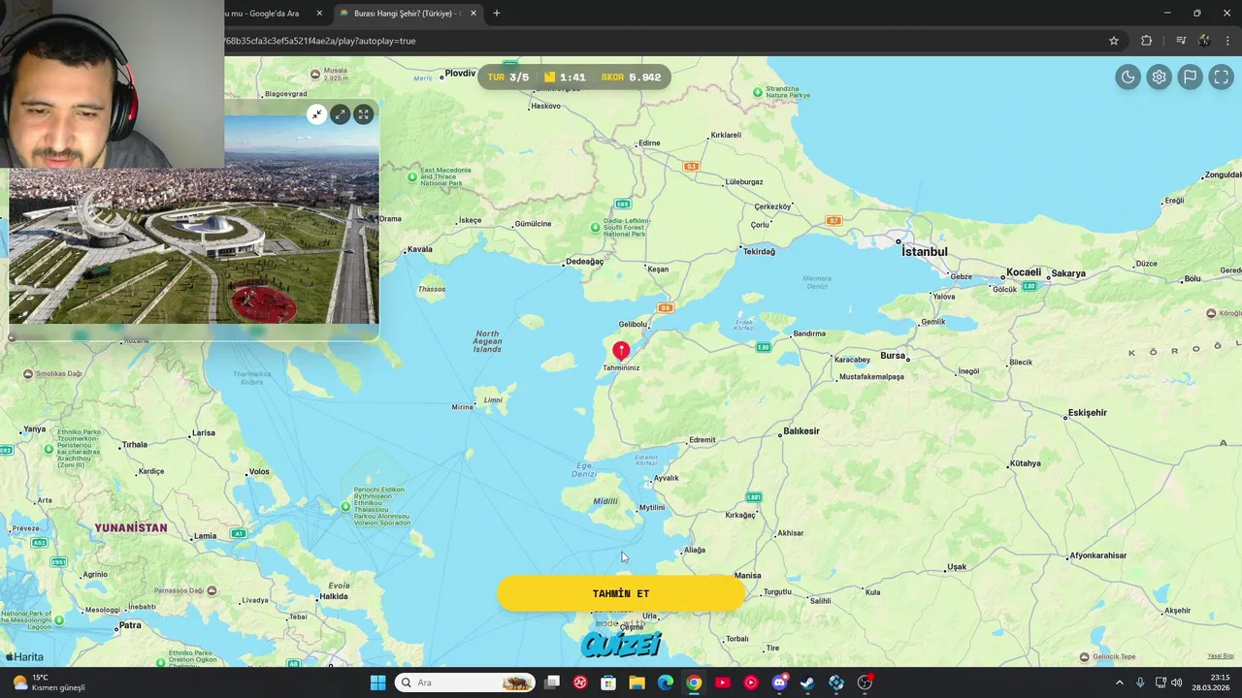The height and width of the screenshot is (698, 1242).
Task: Click the Kocaeli label on the map
Action: click(x=1024, y=272)
